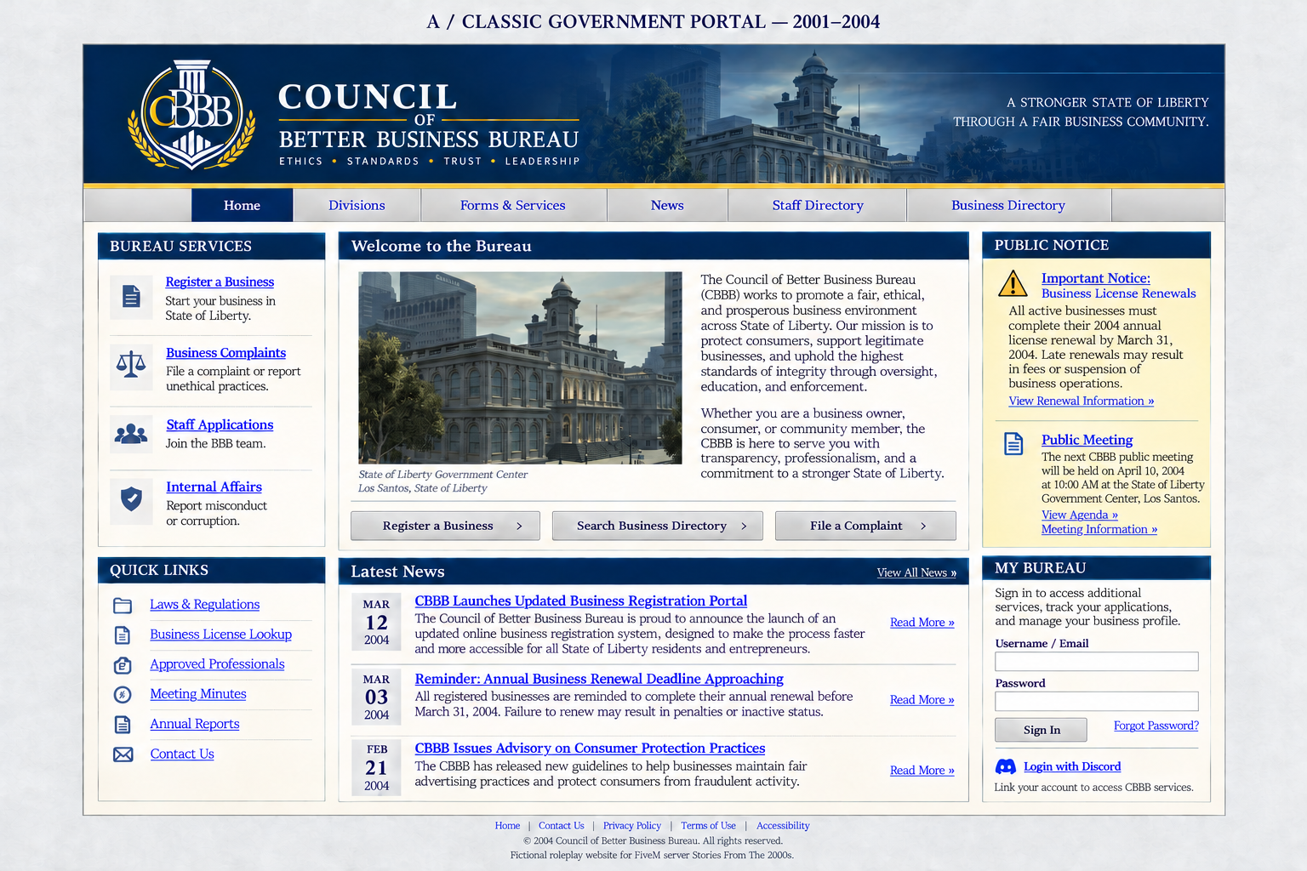The width and height of the screenshot is (1307, 871).
Task: Click the round icon beside Meeting Minutes
Action: click(x=123, y=695)
